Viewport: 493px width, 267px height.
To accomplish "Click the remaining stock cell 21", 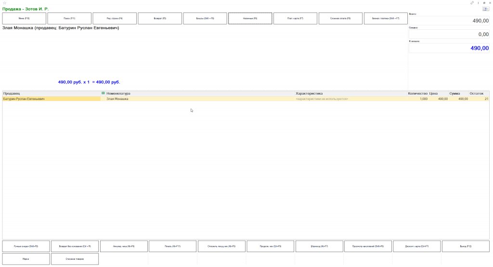I will (x=479, y=99).
